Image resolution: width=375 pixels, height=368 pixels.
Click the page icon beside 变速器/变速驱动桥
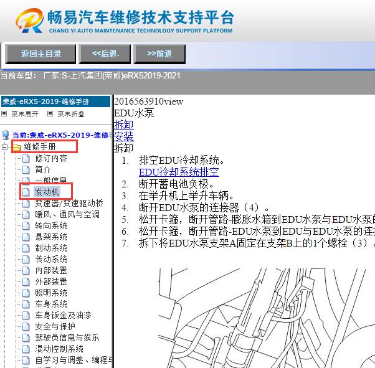click(x=26, y=204)
